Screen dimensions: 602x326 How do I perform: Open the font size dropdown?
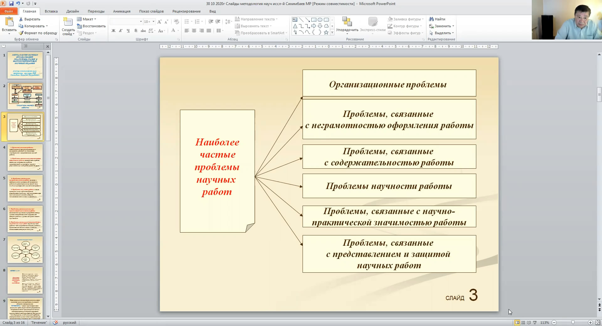153,22
